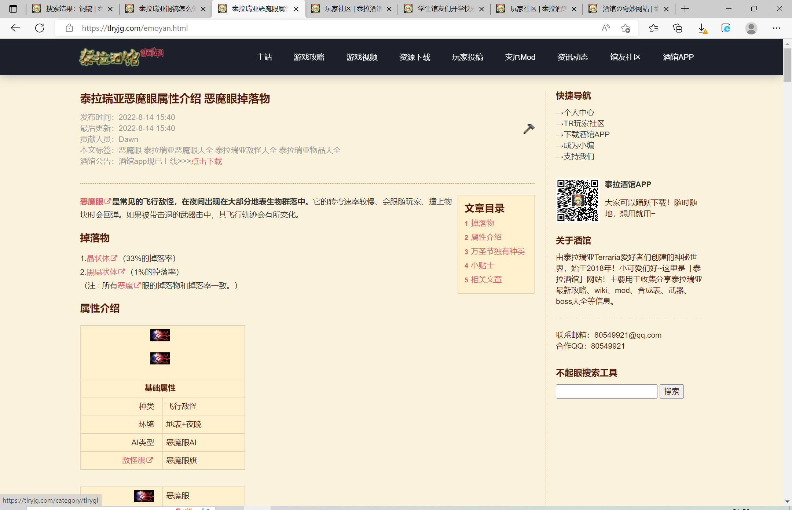
Task: Open the 游戏攻略 nav menu
Action: [309, 57]
